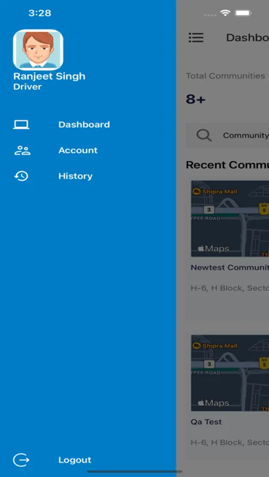This screenshot has width=269, height=477.
Task: Click the battery status bar icon
Action: pyautogui.click(x=243, y=13)
